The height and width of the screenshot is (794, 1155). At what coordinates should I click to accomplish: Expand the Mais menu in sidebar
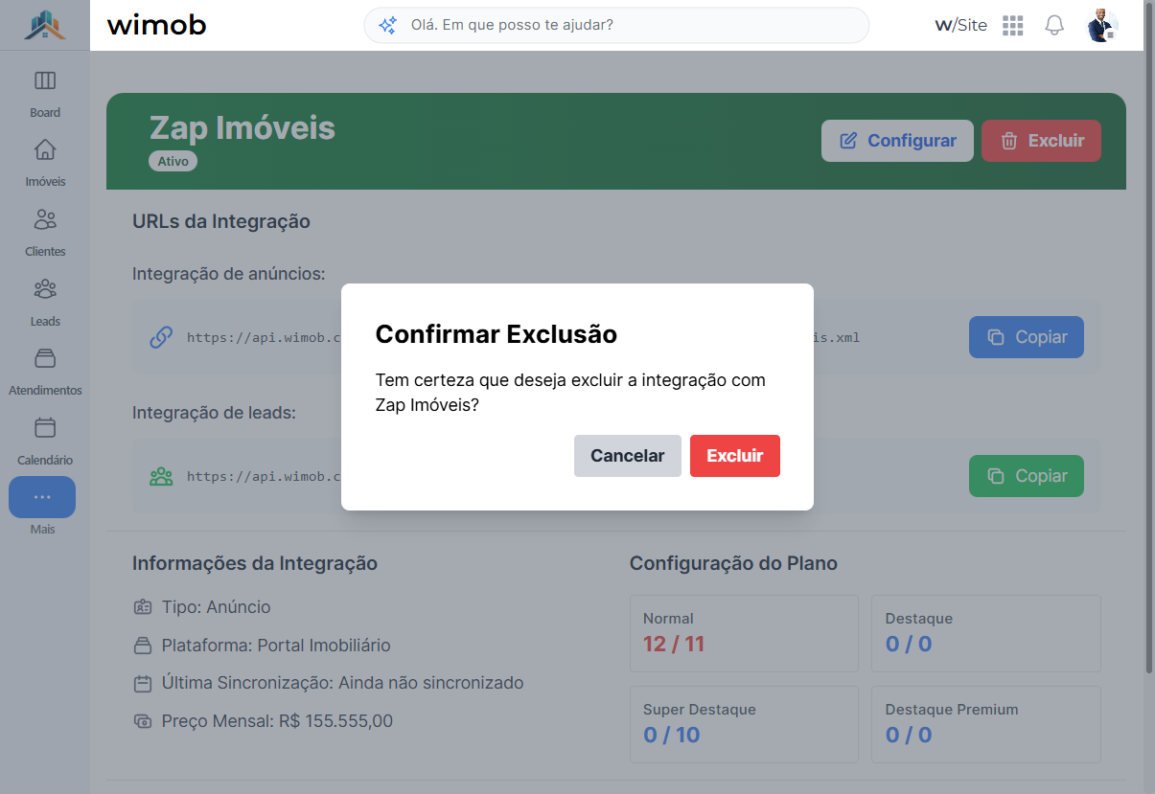click(42, 497)
